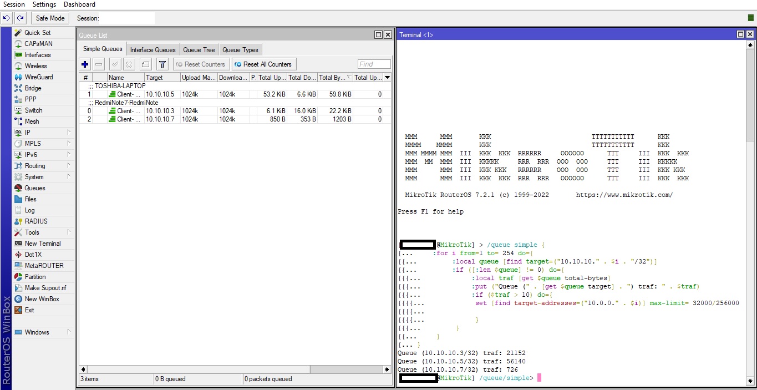Click the Queue List horizontal scrollbar
The width and height of the screenshot is (757, 390).
[235, 369]
